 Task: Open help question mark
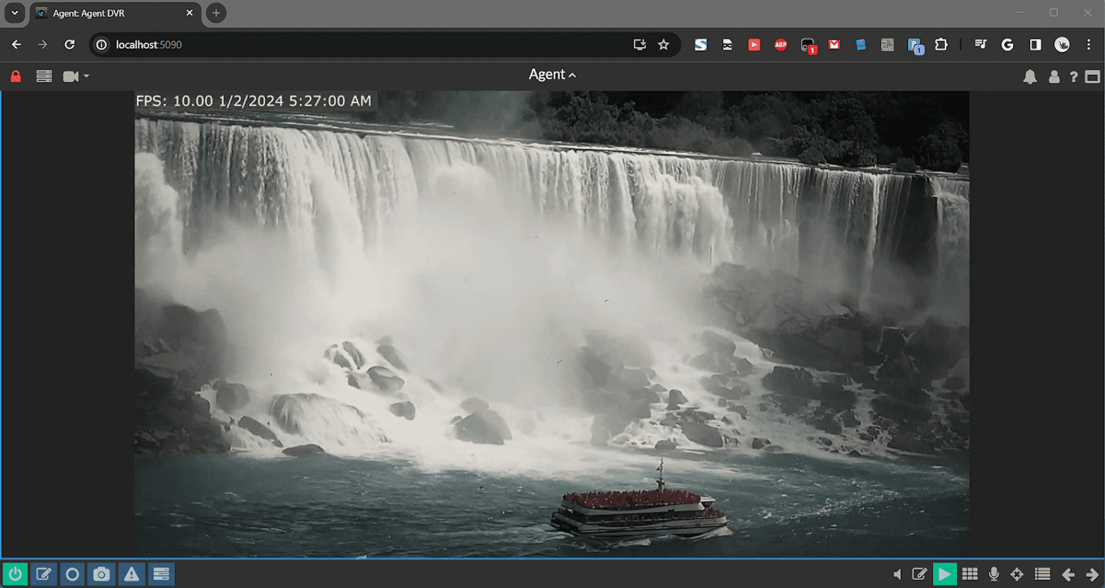click(1073, 76)
